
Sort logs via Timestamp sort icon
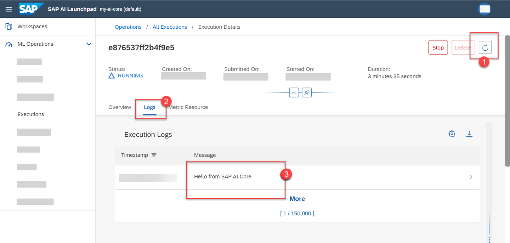coord(154,155)
